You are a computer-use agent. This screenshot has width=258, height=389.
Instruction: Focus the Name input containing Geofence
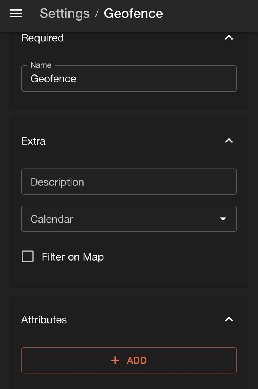(129, 79)
